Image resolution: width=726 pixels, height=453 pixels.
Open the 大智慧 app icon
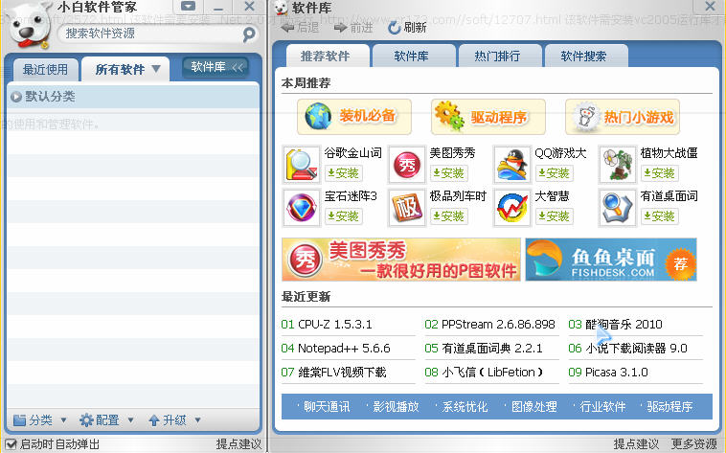coord(512,208)
